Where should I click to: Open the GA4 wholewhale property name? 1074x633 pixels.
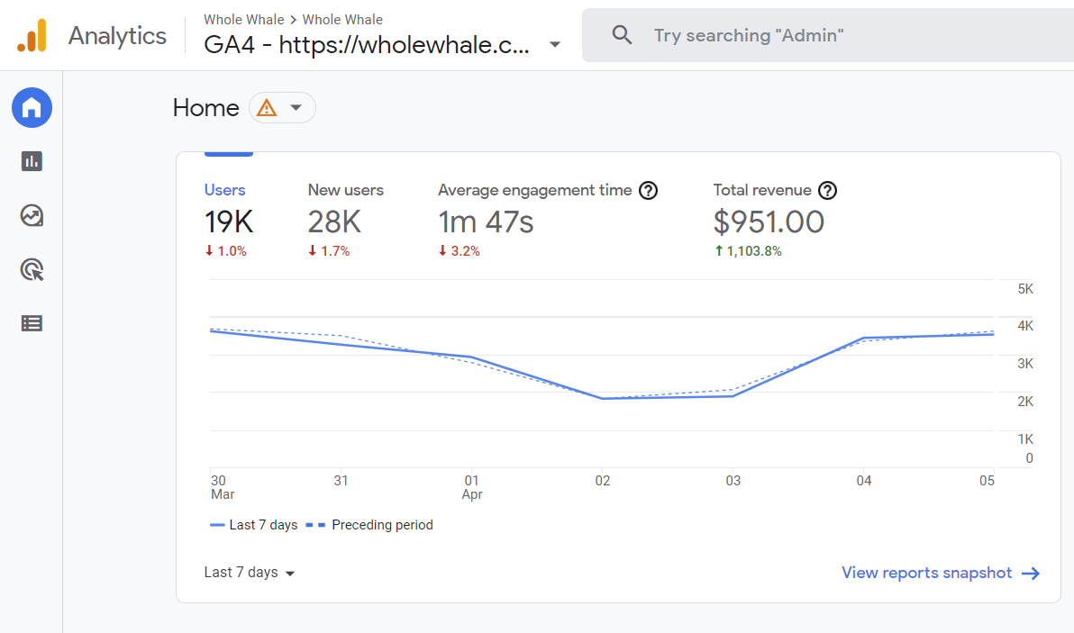click(x=367, y=44)
